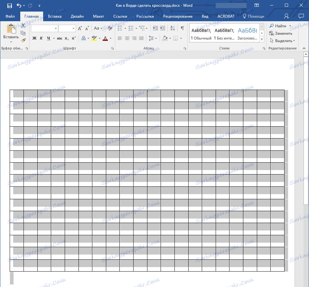
Task: Open the comments speech-bubble icon
Action: coord(301,16)
